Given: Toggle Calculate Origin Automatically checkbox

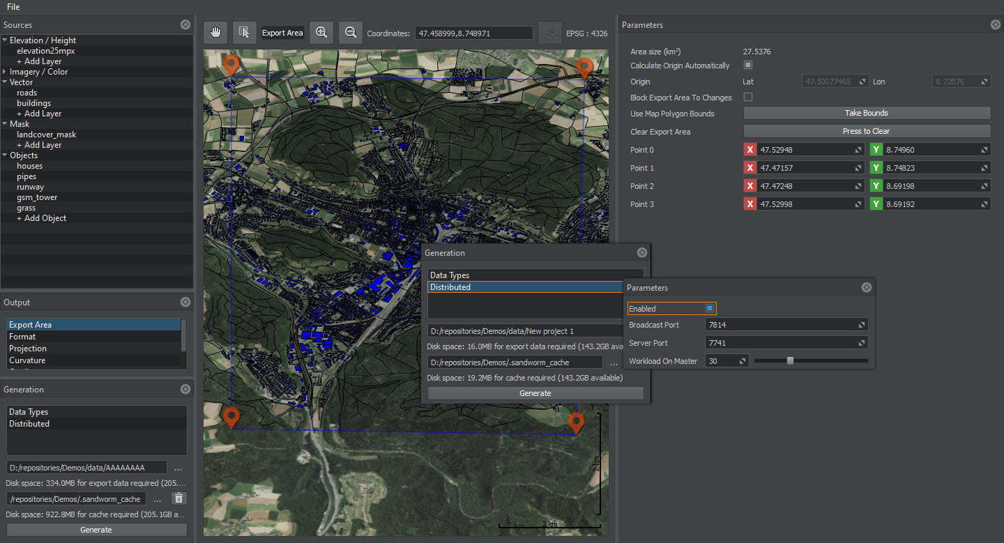Looking at the screenshot, I should tap(748, 66).
